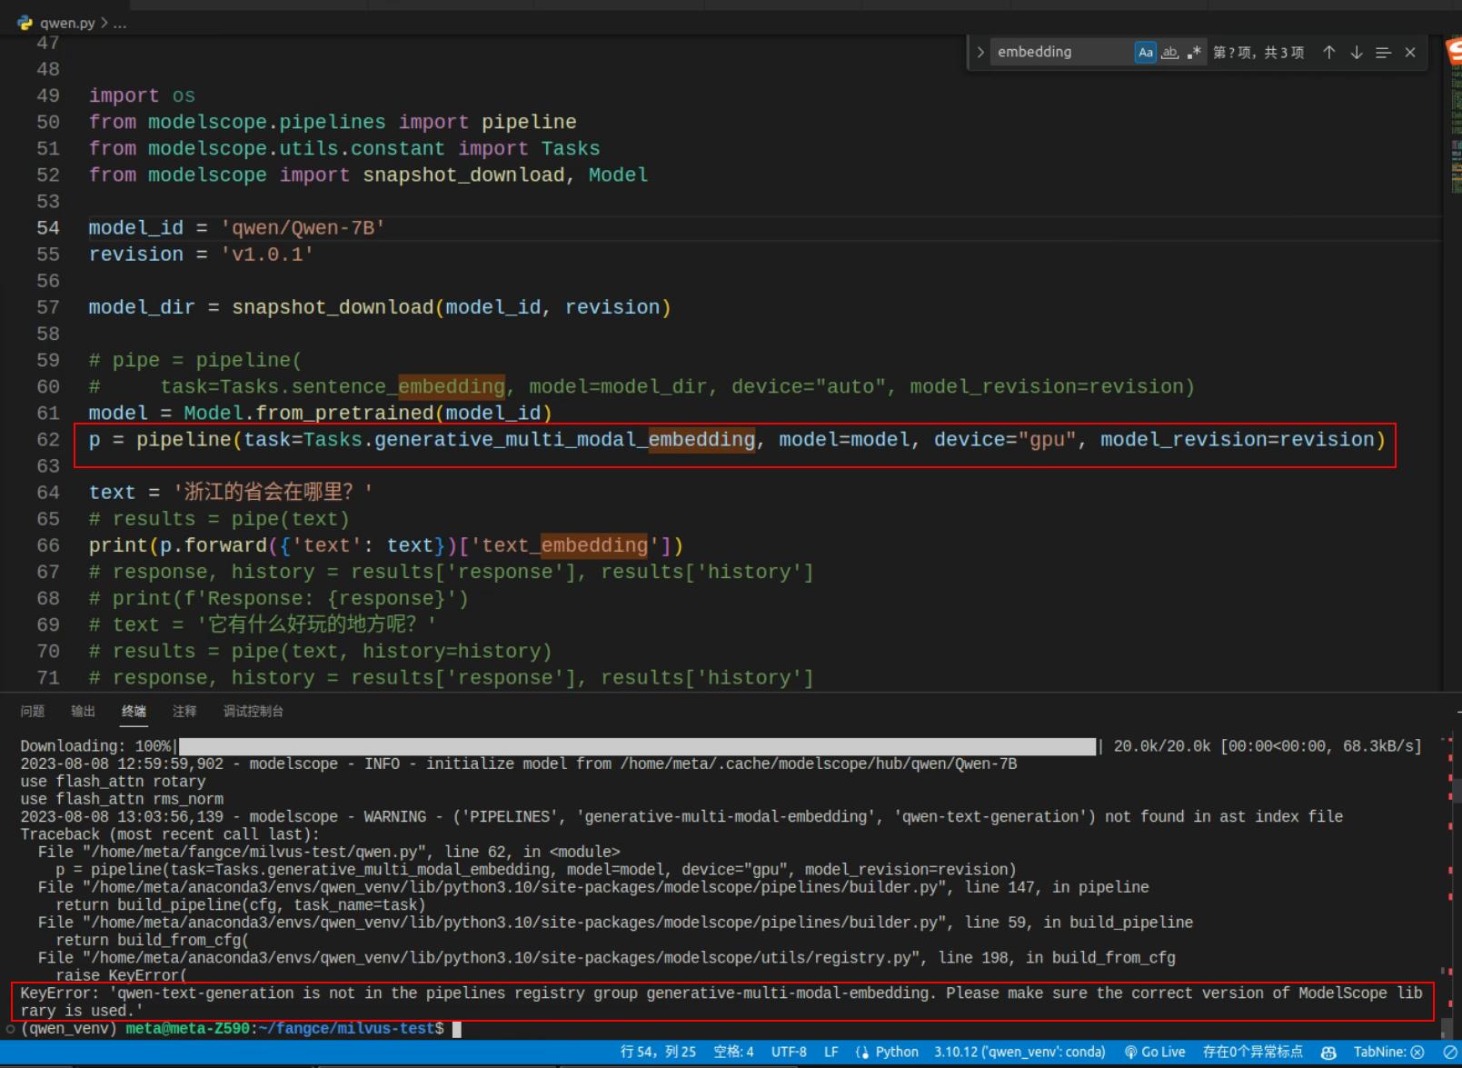
Task: Click the find input containing 'embedding'
Action: [x=1061, y=53]
